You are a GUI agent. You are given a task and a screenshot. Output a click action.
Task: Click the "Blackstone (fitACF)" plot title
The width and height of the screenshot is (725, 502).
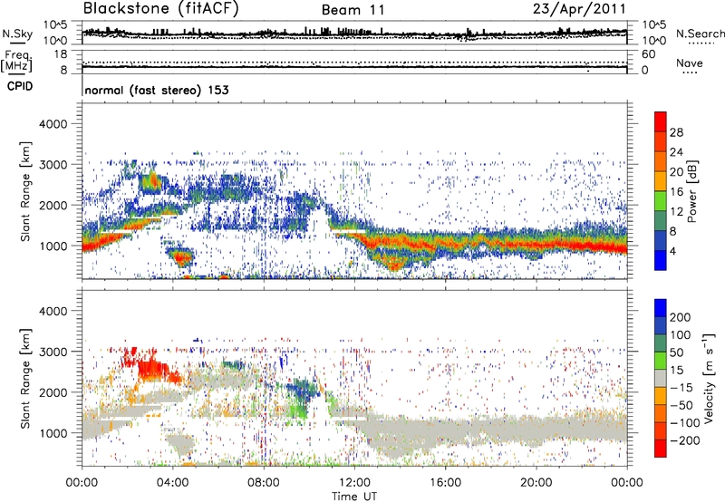click(161, 9)
